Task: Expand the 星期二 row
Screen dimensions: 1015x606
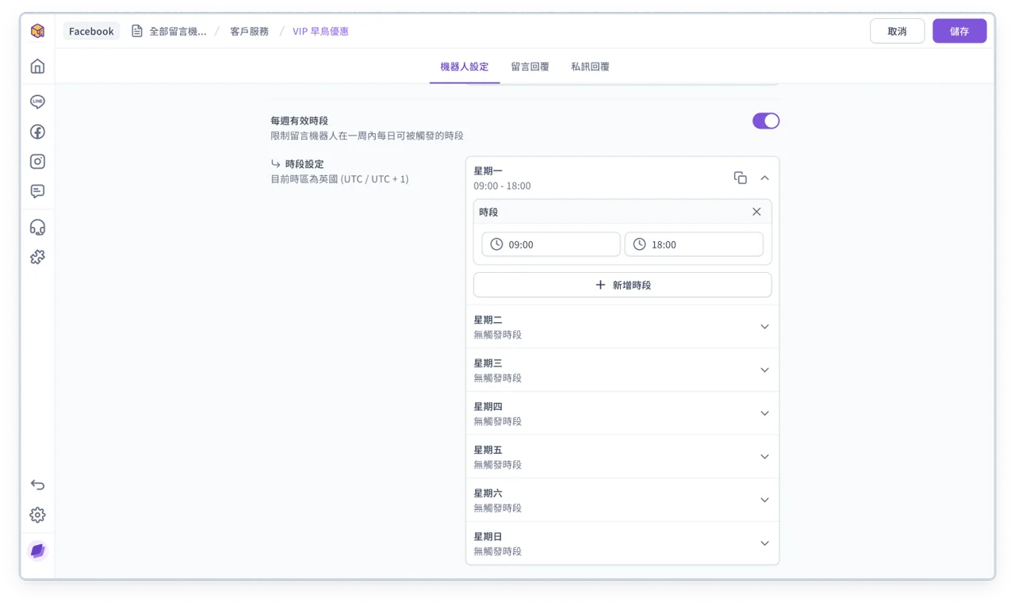Action: 622,327
